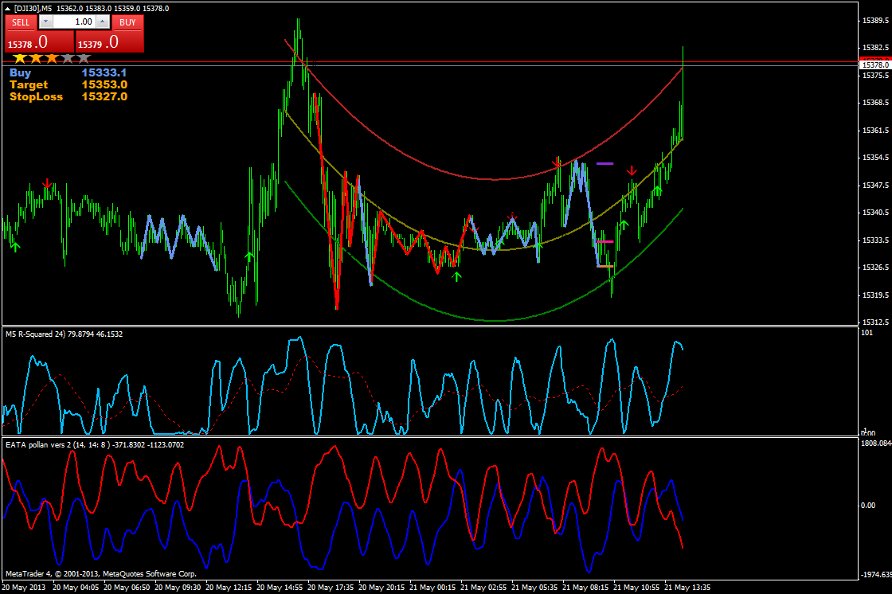Click the red down arrow near 20 May 04:05
Image resolution: width=892 pixels, height=594 pixels.
[47, 183]
